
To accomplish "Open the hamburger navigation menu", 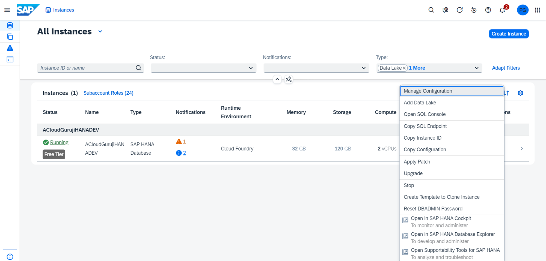I will (x=7, y=10).
